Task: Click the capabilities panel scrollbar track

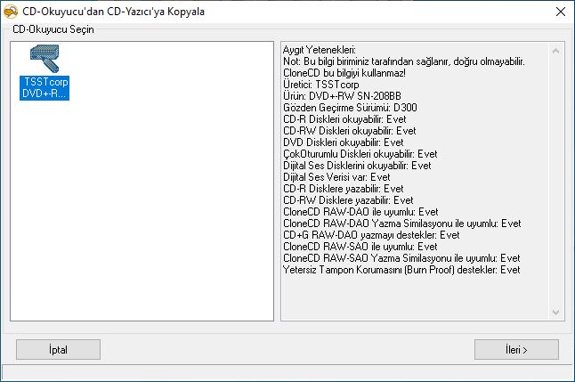Action: pos(556,182)
